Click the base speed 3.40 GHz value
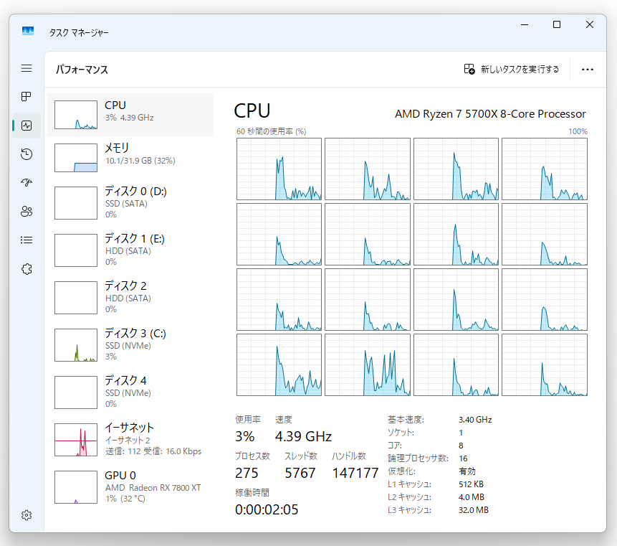Viewport: 617px width, 546px height. click(x=475, y=420)
